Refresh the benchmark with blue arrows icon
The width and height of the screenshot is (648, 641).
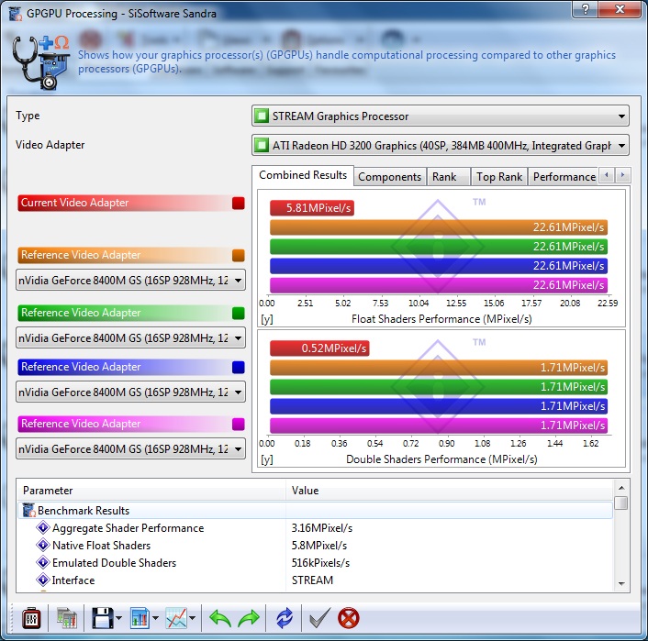[285, 618]
